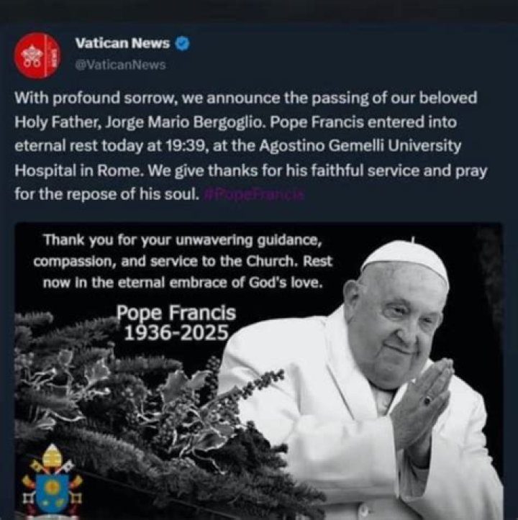Click the blue verified checkmark badge

182,43
